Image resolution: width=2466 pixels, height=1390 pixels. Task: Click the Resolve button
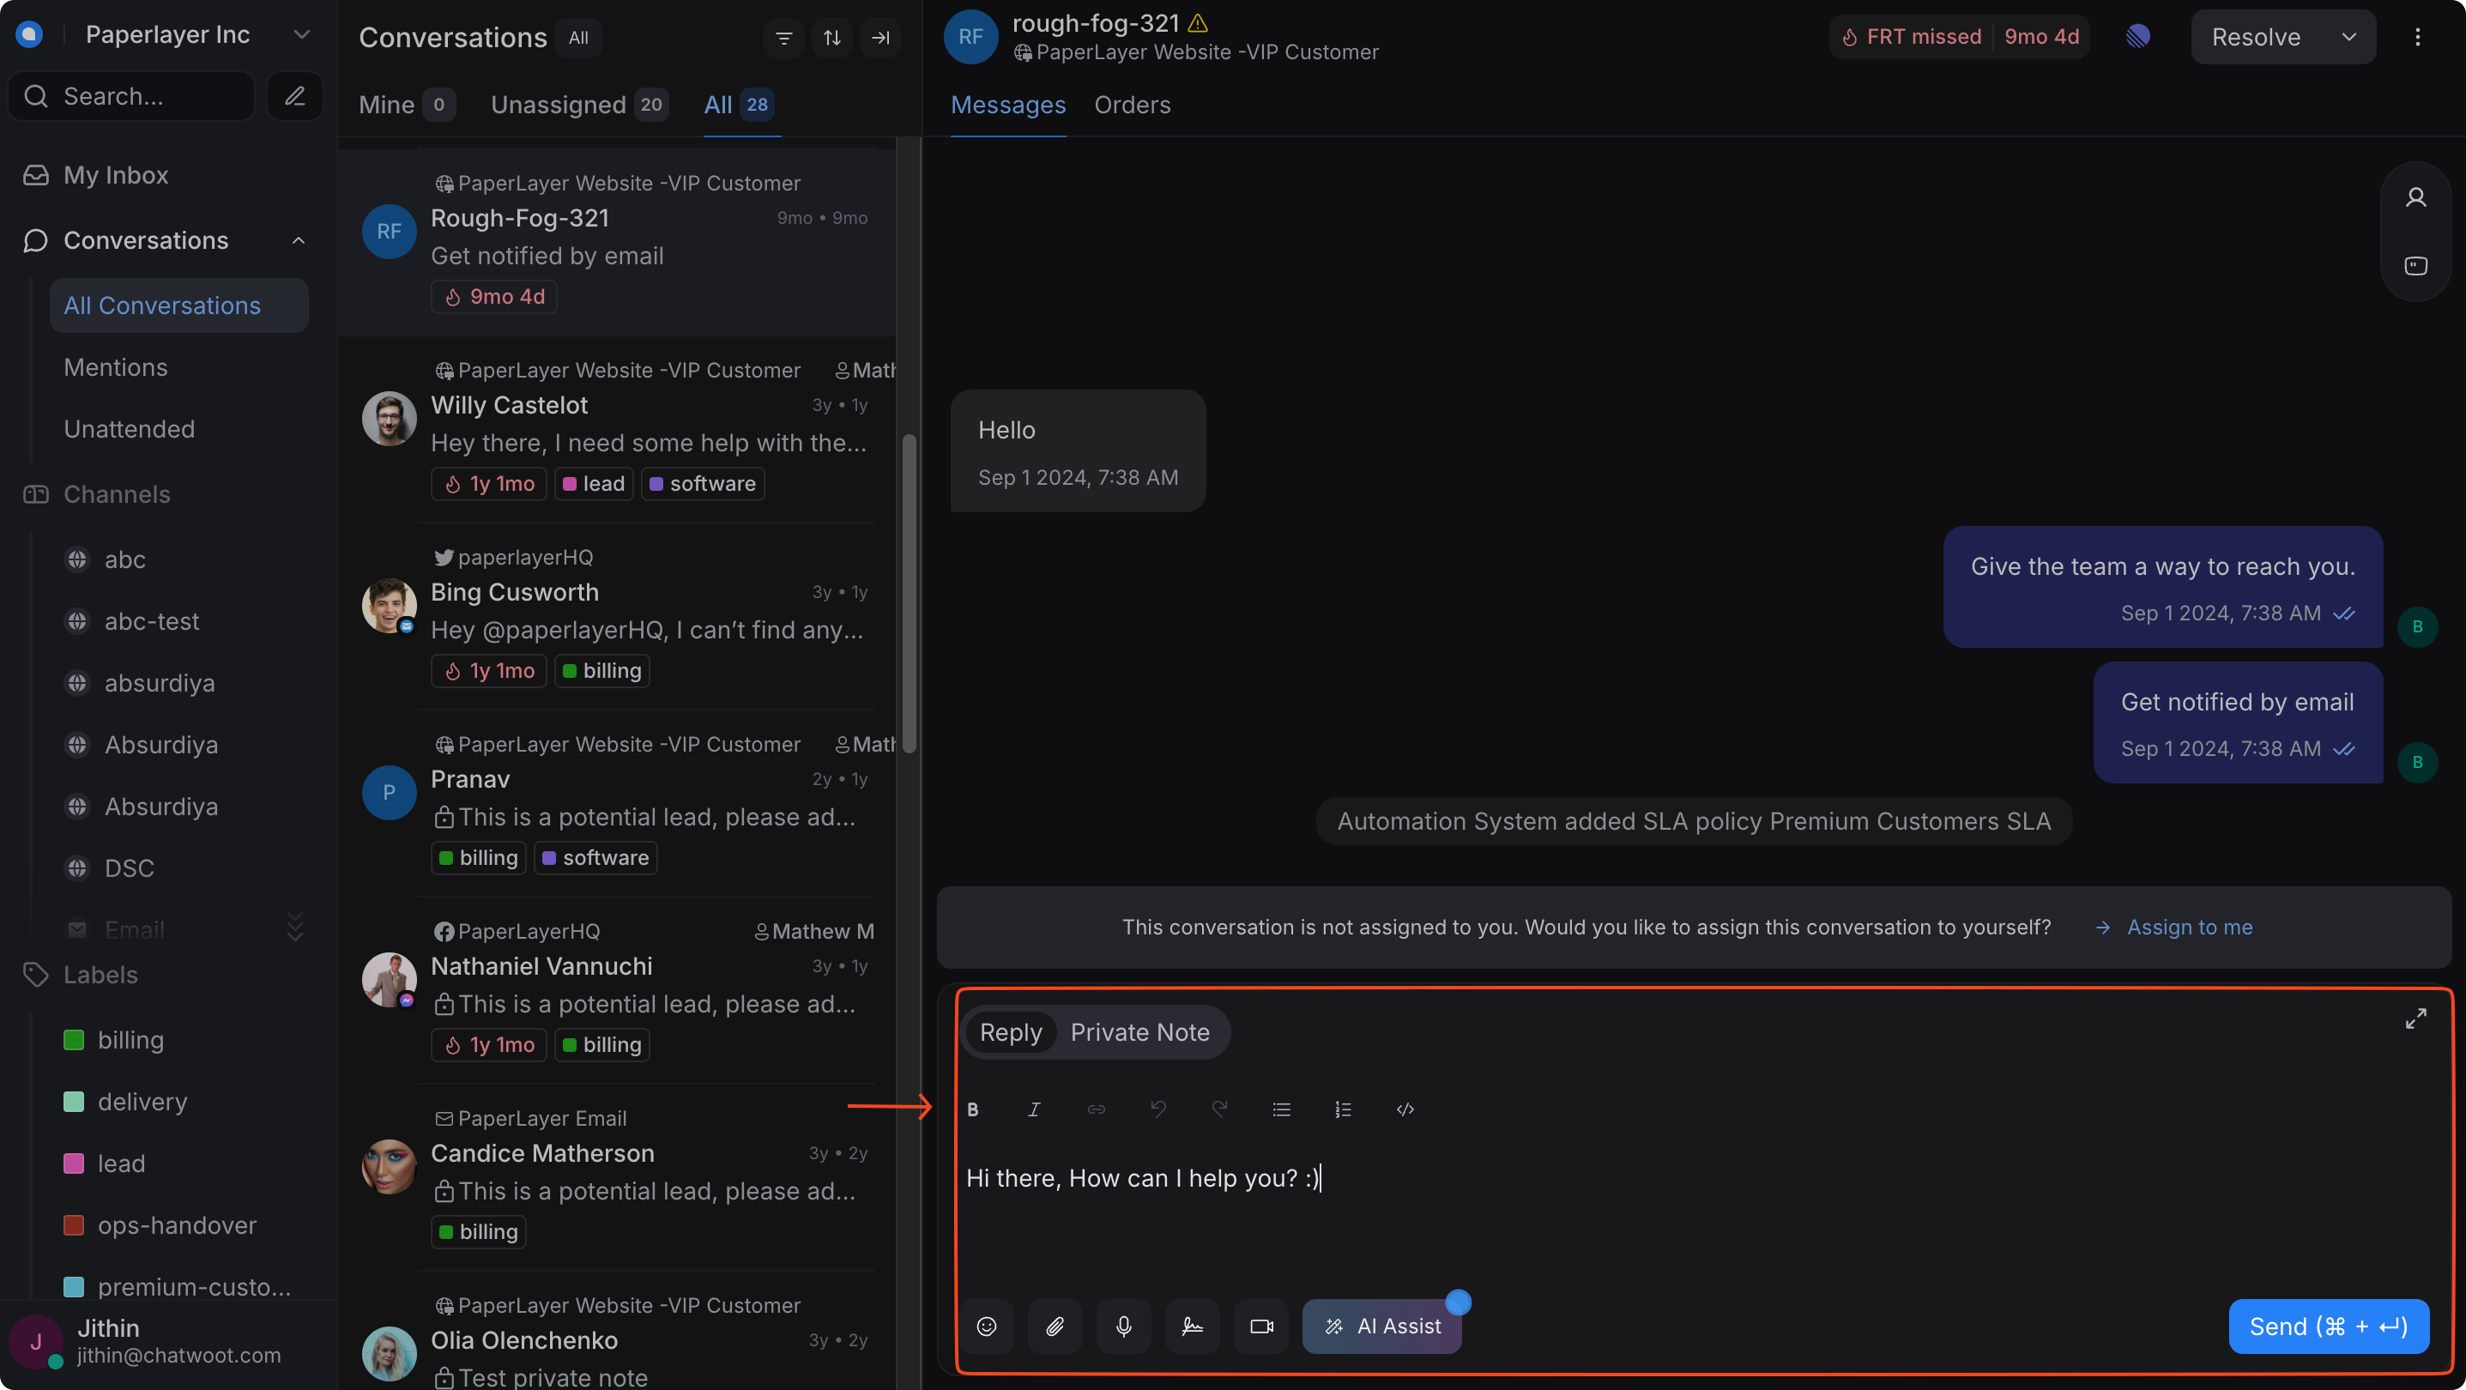click(2257, 38)
